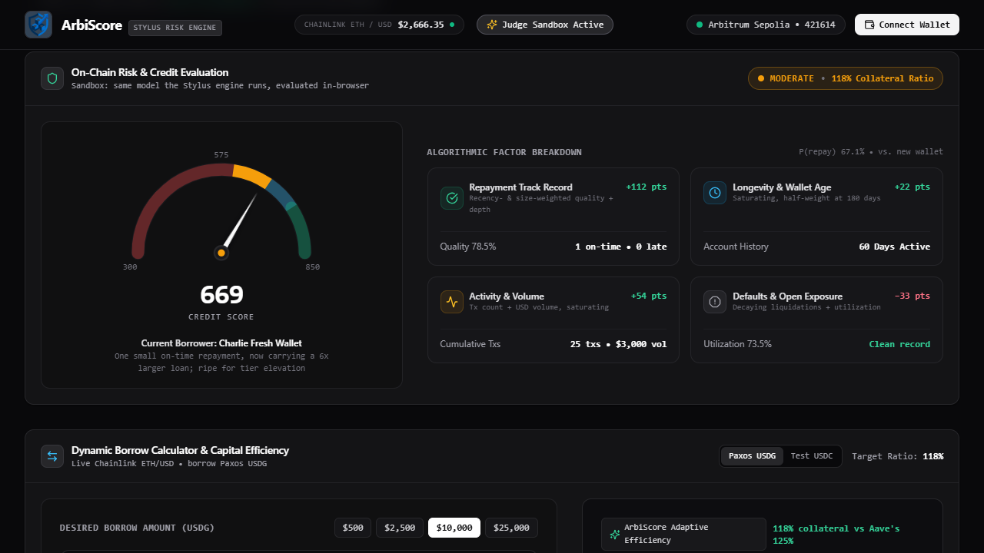Click the swap arrows icon by Borrow Calculator
The image size is (984, 553).
(52, 456)
